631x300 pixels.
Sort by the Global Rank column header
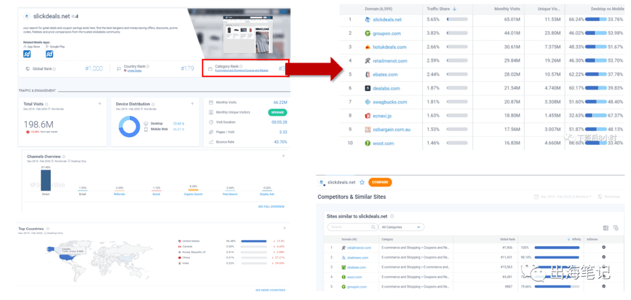pos(508,239)
